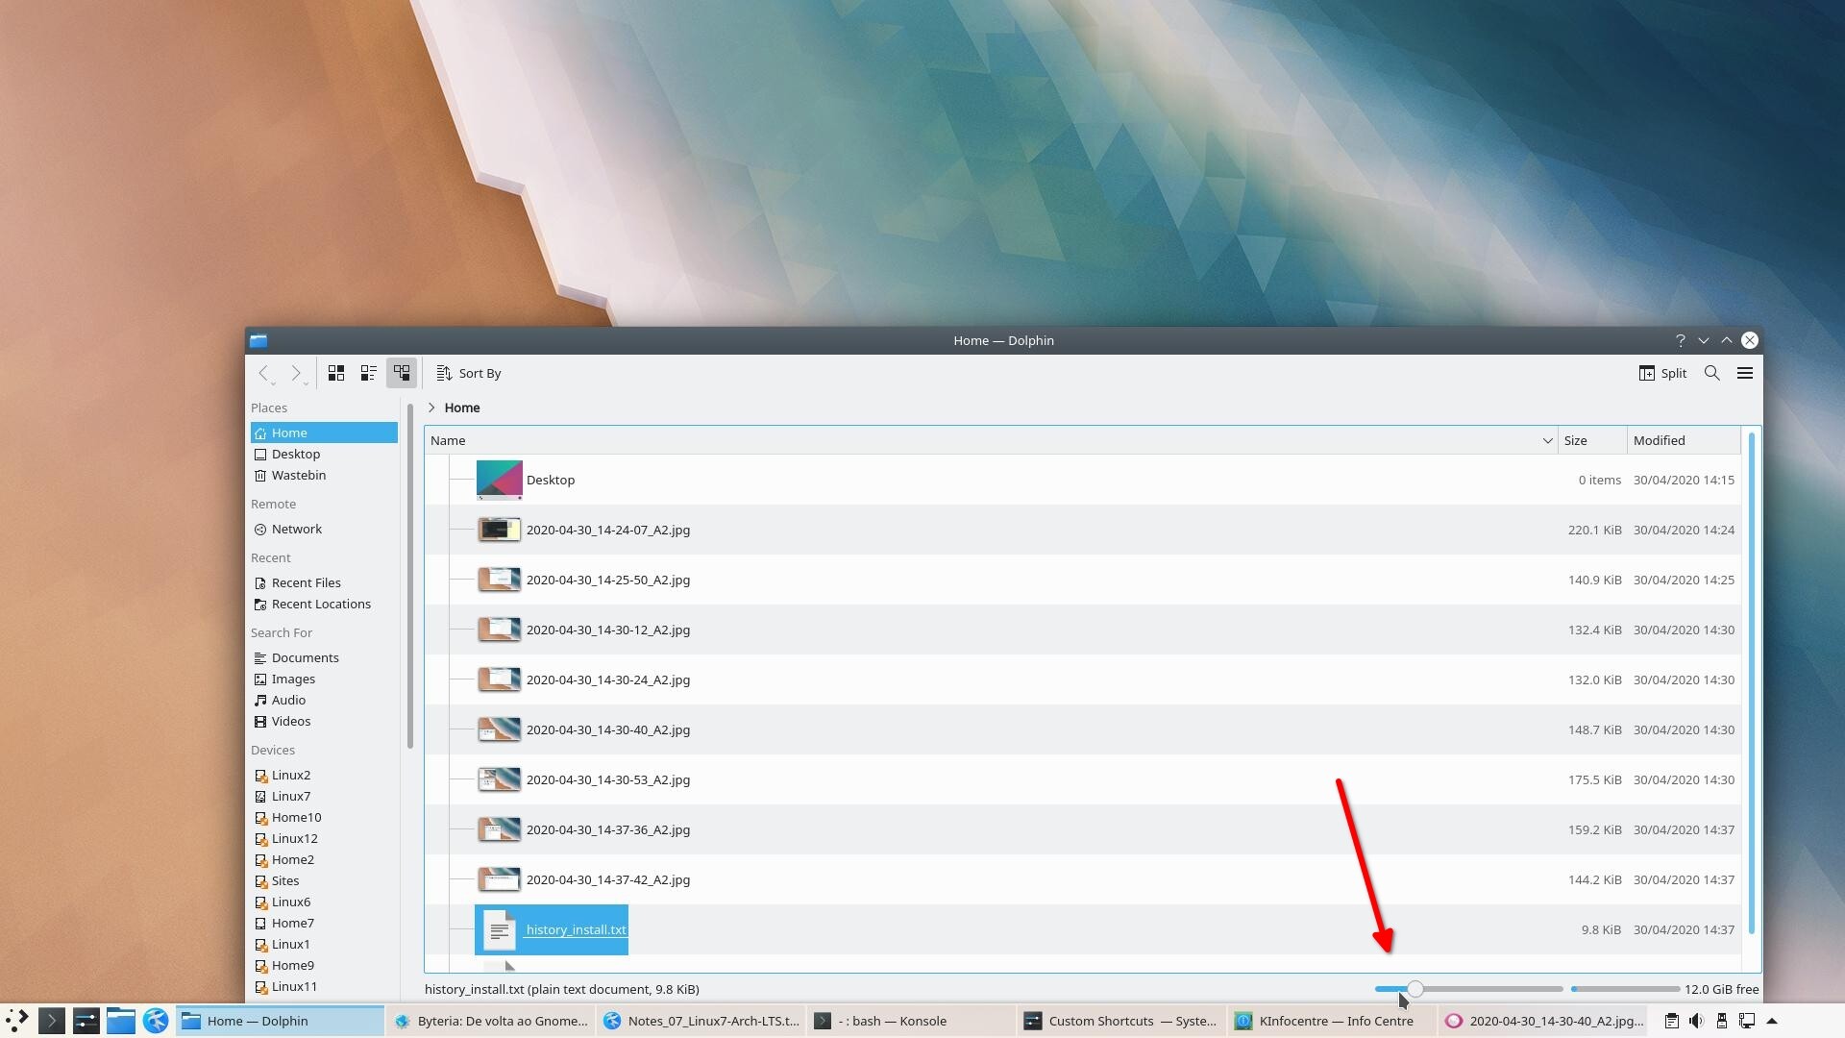Switch to the bash Konsole taskbar entry
Viewport: 1845px width, 1038px height.
(x=893, y=1021)
